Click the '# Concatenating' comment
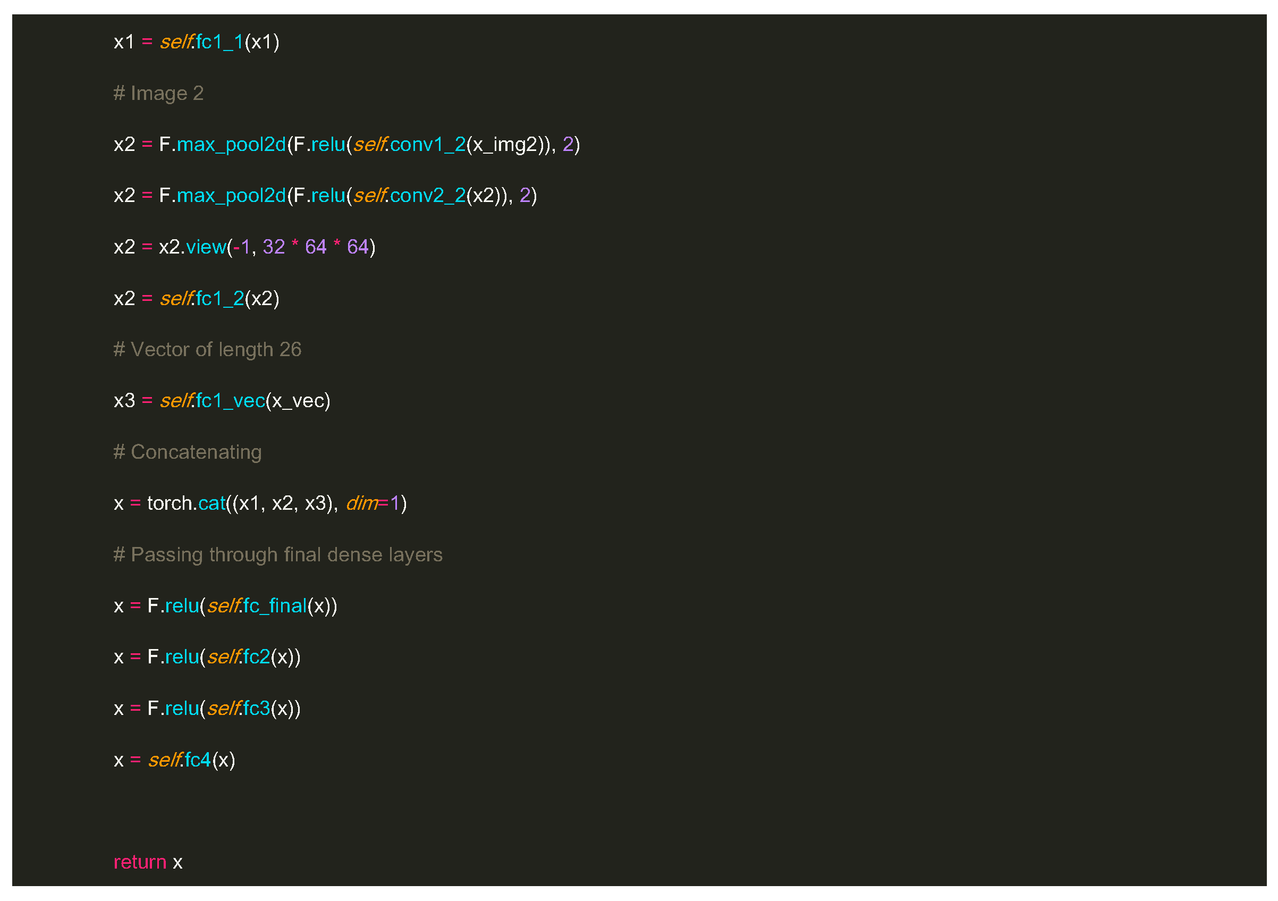 187,452
